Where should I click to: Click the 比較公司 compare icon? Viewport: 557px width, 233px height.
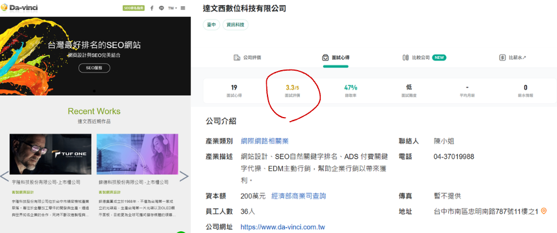point(406,58)
